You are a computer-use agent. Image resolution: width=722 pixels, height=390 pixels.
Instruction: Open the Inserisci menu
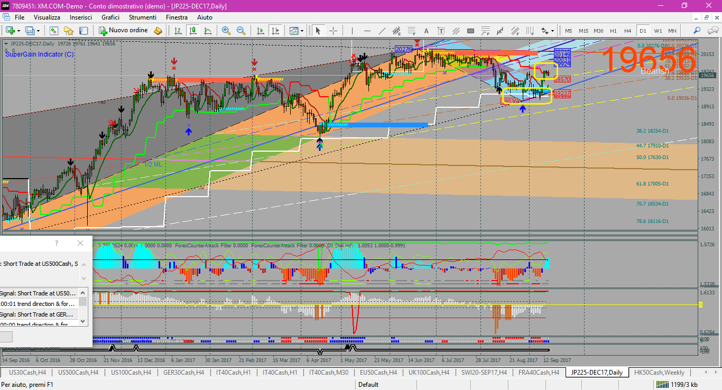pos(81,17)
